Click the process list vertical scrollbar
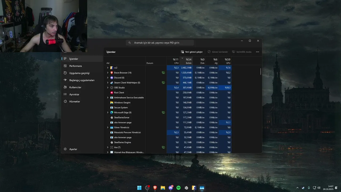The width and height of the screenshot is (341, 192). coord(261,71)
